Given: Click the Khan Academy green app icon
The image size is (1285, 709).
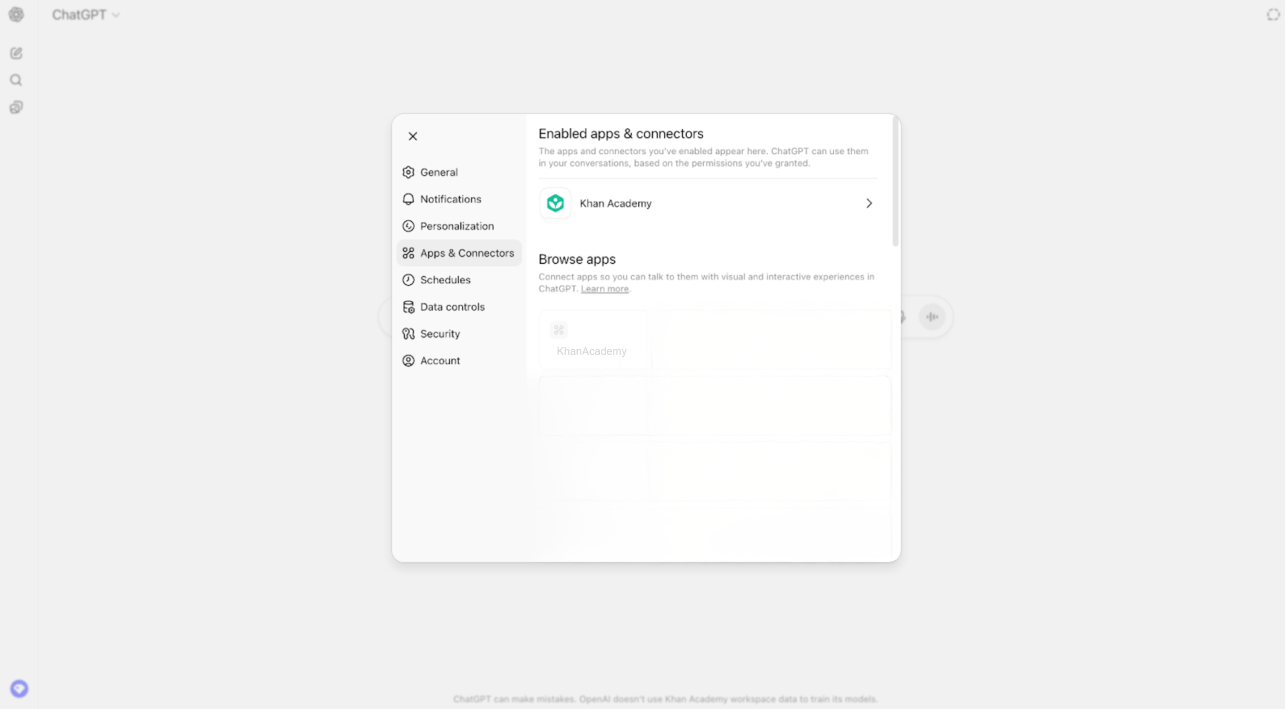Looking at the screenshot, I should click(555, 203).
